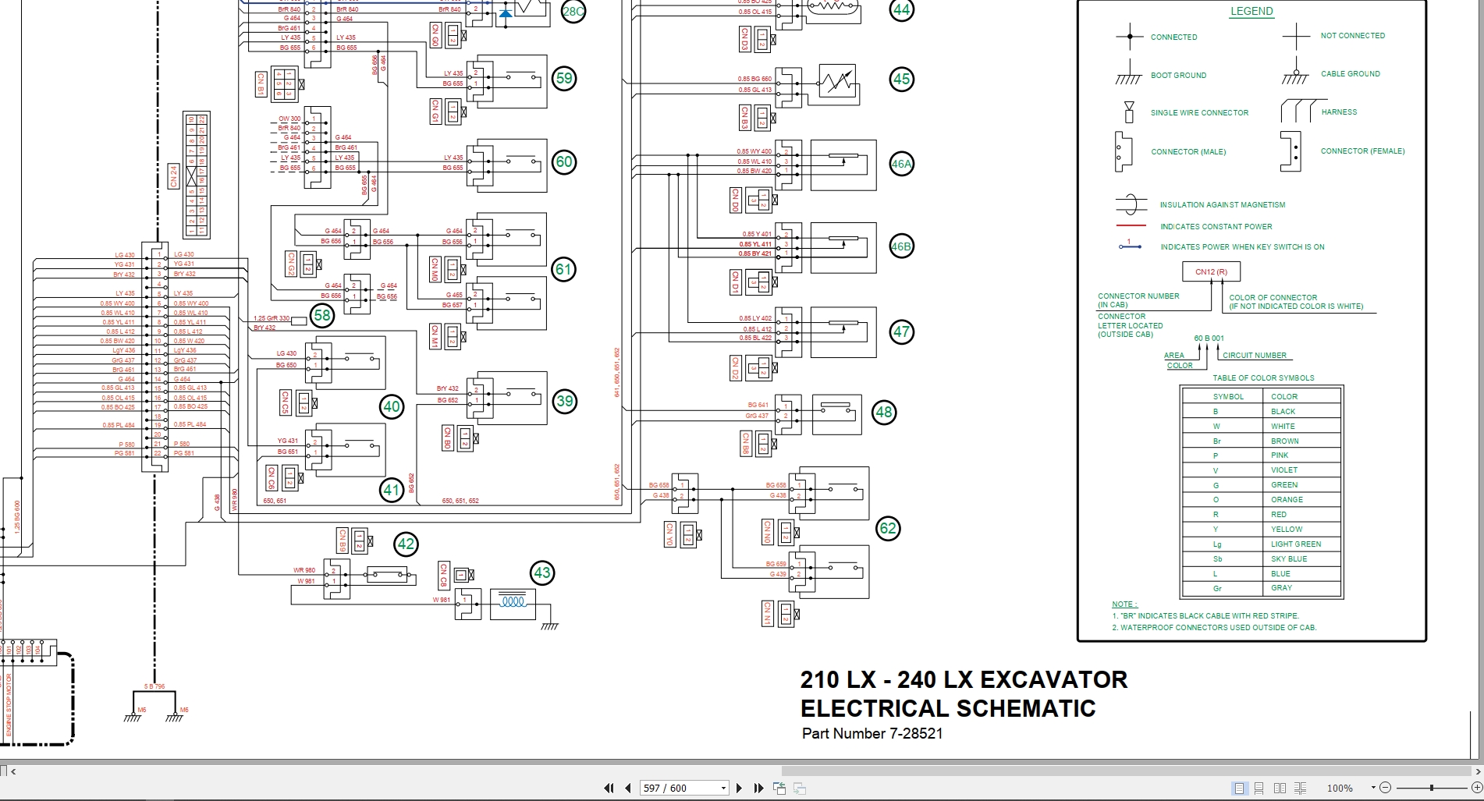Jump to the first page

[609, 788]
